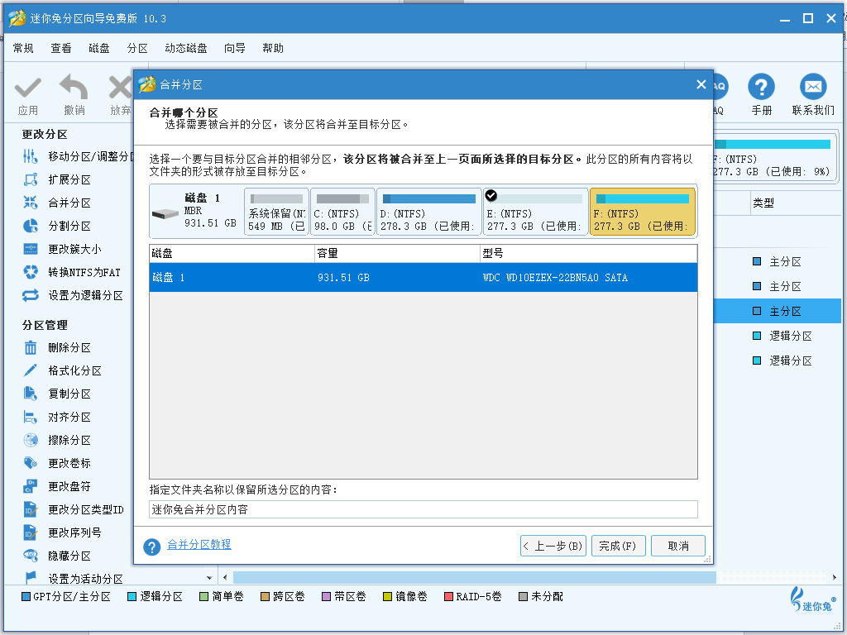This screenshot has height=635, width=847.
Task: Click the GPT分区/主分区 legend swatch
Action: [26, 597]
